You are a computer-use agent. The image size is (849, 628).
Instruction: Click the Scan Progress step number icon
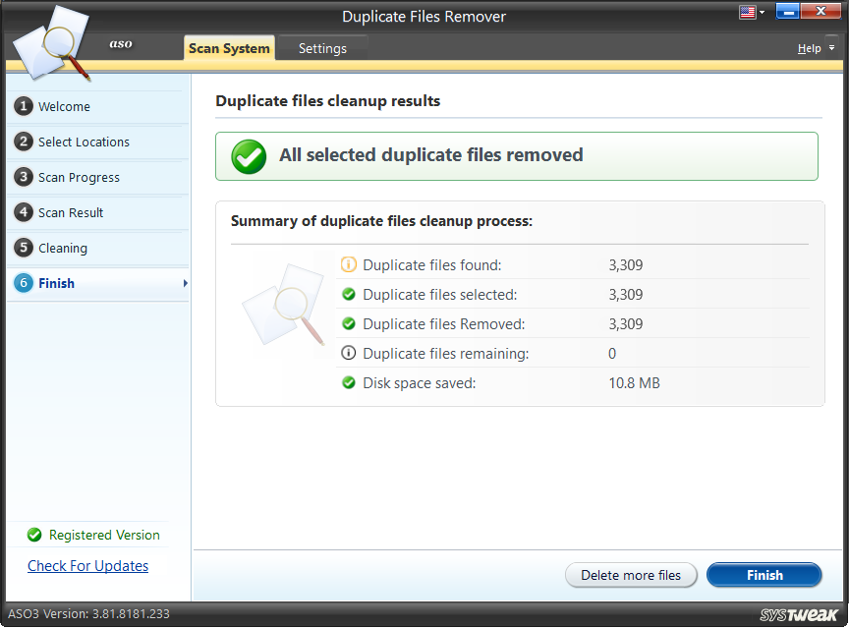coord(23,177)
